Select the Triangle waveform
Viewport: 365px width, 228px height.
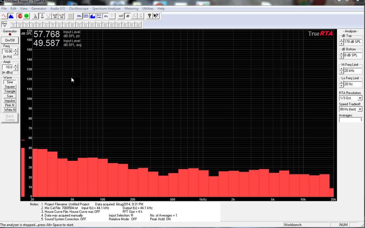click(x=10, y=91)
